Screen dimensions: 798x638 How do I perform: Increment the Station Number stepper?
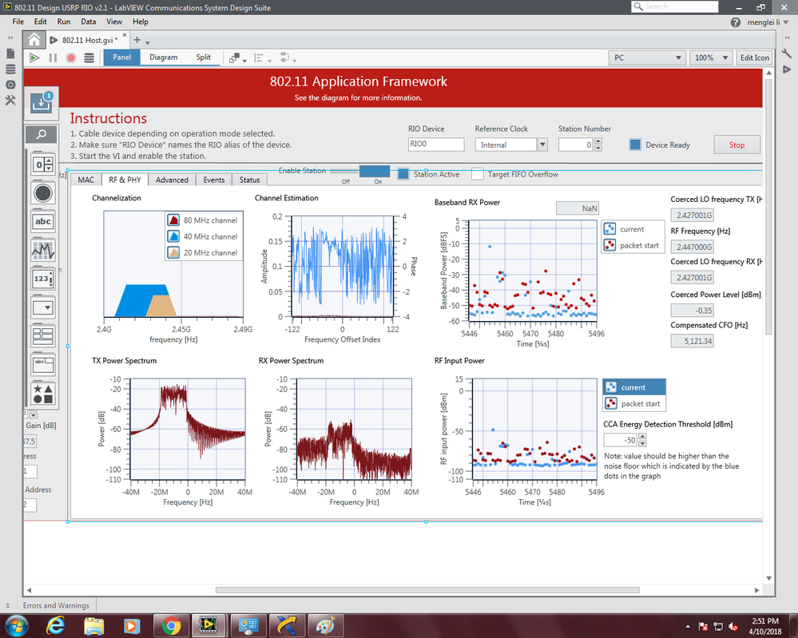[x=598, y=141]
